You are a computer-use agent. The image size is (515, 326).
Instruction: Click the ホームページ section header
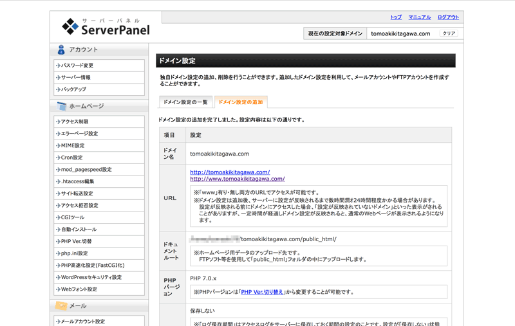(x=99, y=106)
